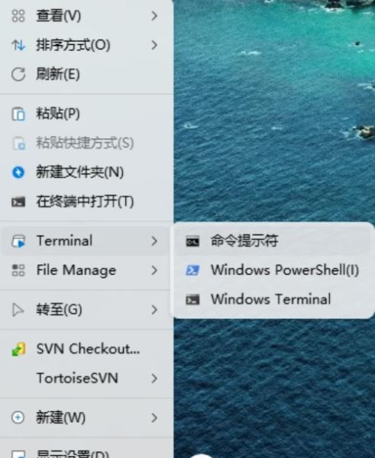Choose 刷新(E) from the context menu
375x458 pixels.
(86, 74)
